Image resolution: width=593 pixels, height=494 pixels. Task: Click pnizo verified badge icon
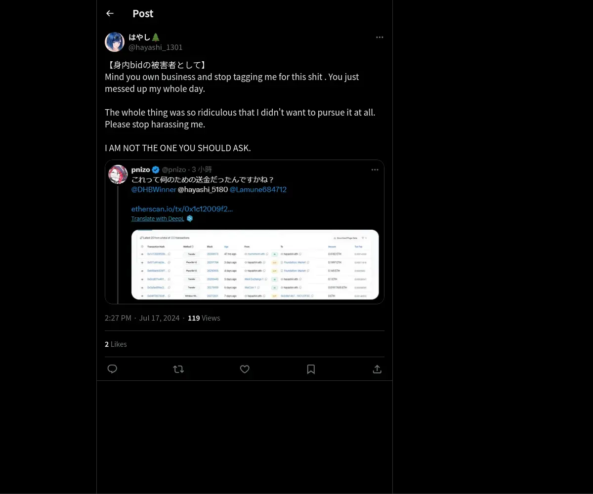point(156,170)
